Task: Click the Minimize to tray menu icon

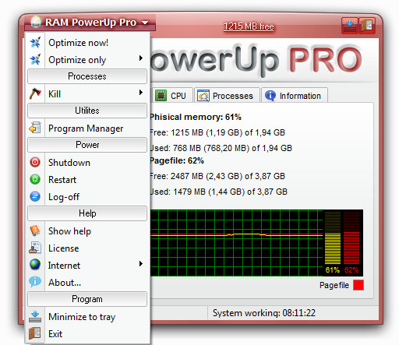Action: pyautogui.click(x=35, y=316)
